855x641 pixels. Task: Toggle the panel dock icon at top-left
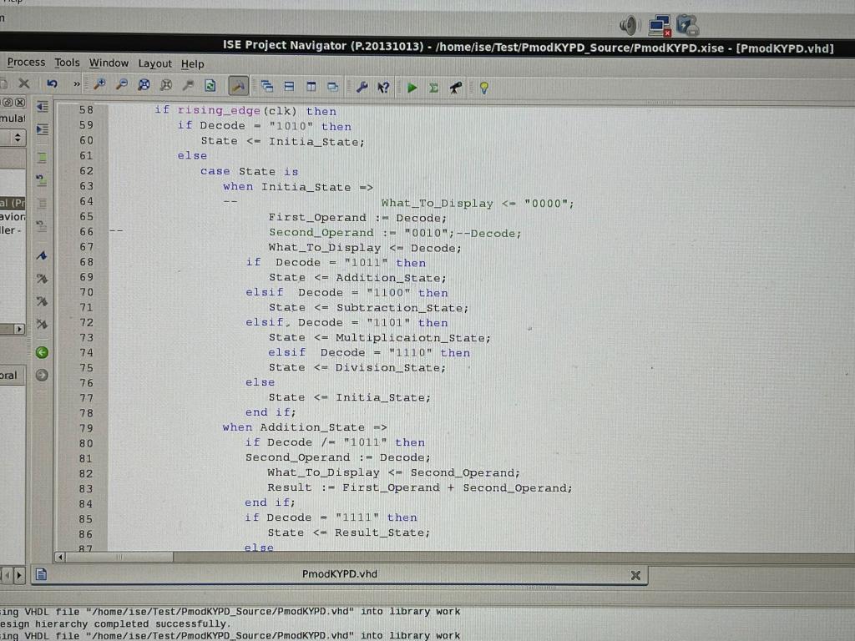8,102
